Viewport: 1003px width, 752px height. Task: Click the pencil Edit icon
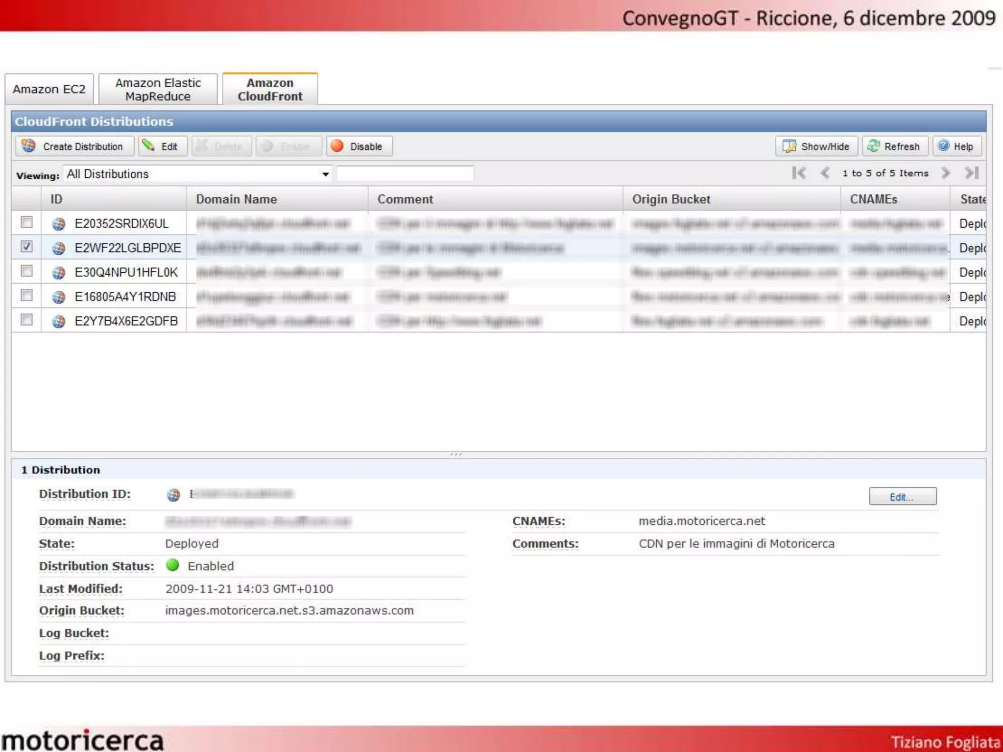148,145
